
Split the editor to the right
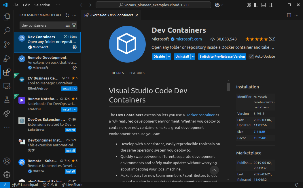(x=289, y=15)
